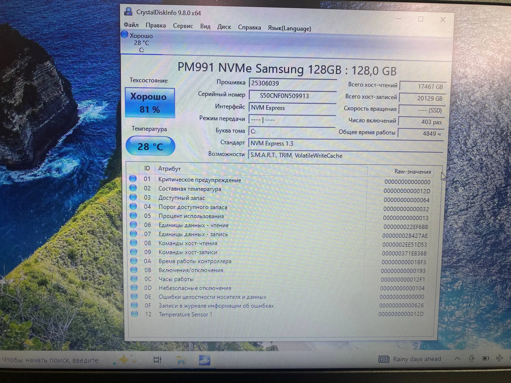Expand the hidden system tray icons chevron
511x383 pixels.
tap(457, 358)
